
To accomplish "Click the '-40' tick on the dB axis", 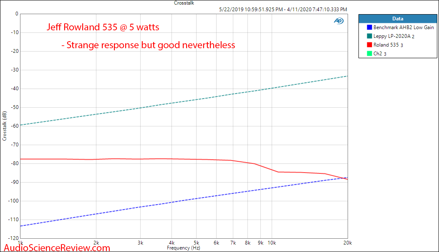I will tap(15, 89).
